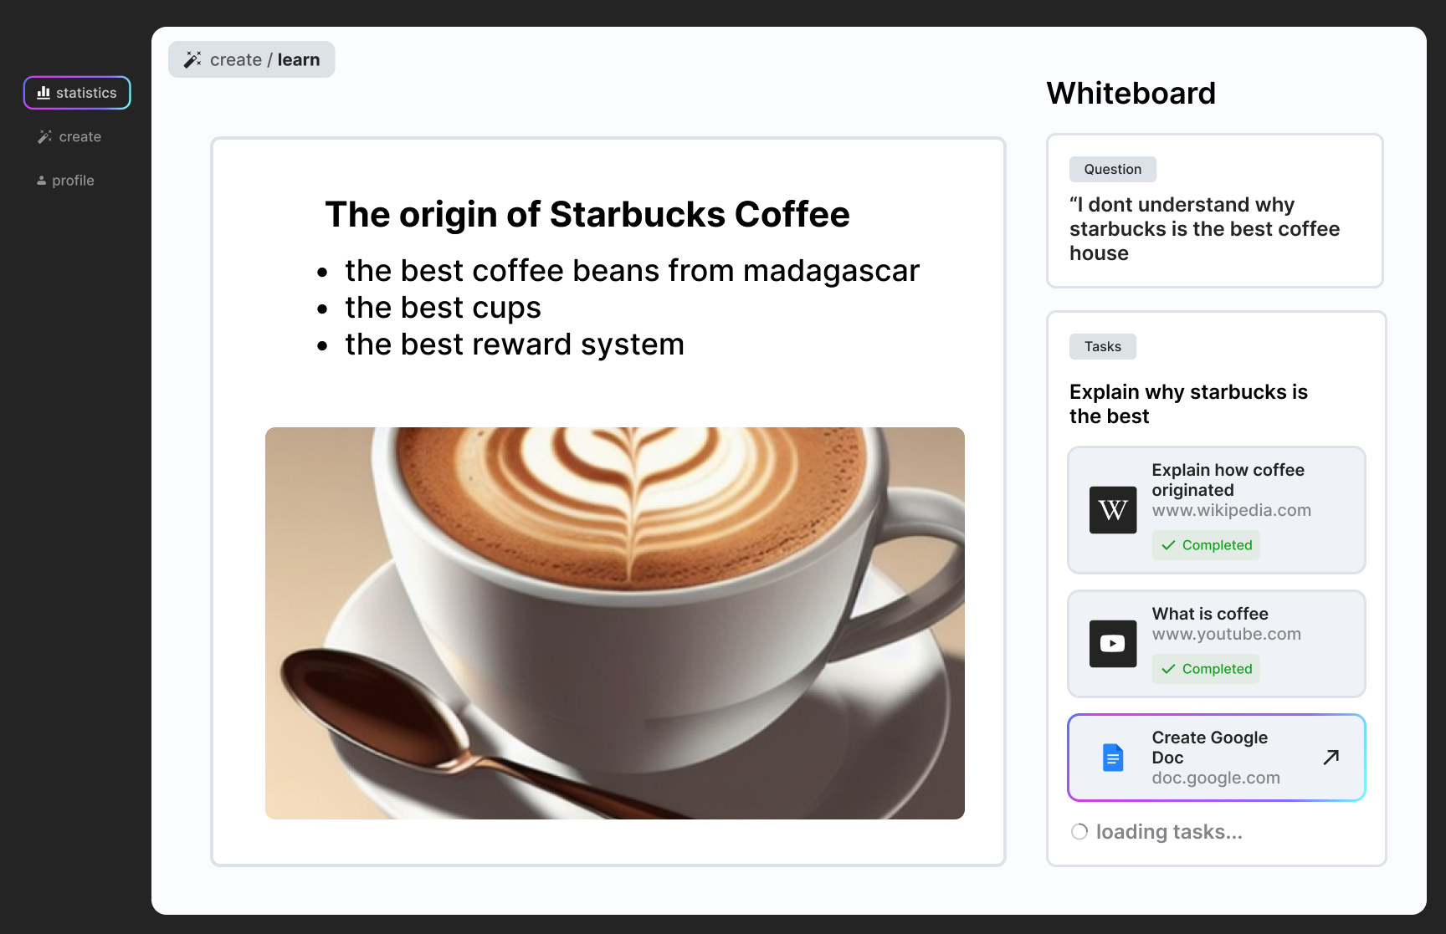Click the www.wikipedia.com link
This screenshot has width=1446, height=934.
[x=1232, y=510]
